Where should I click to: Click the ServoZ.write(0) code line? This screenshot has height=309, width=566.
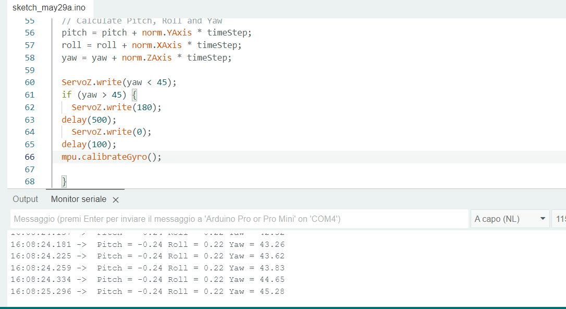pos(112,132)
